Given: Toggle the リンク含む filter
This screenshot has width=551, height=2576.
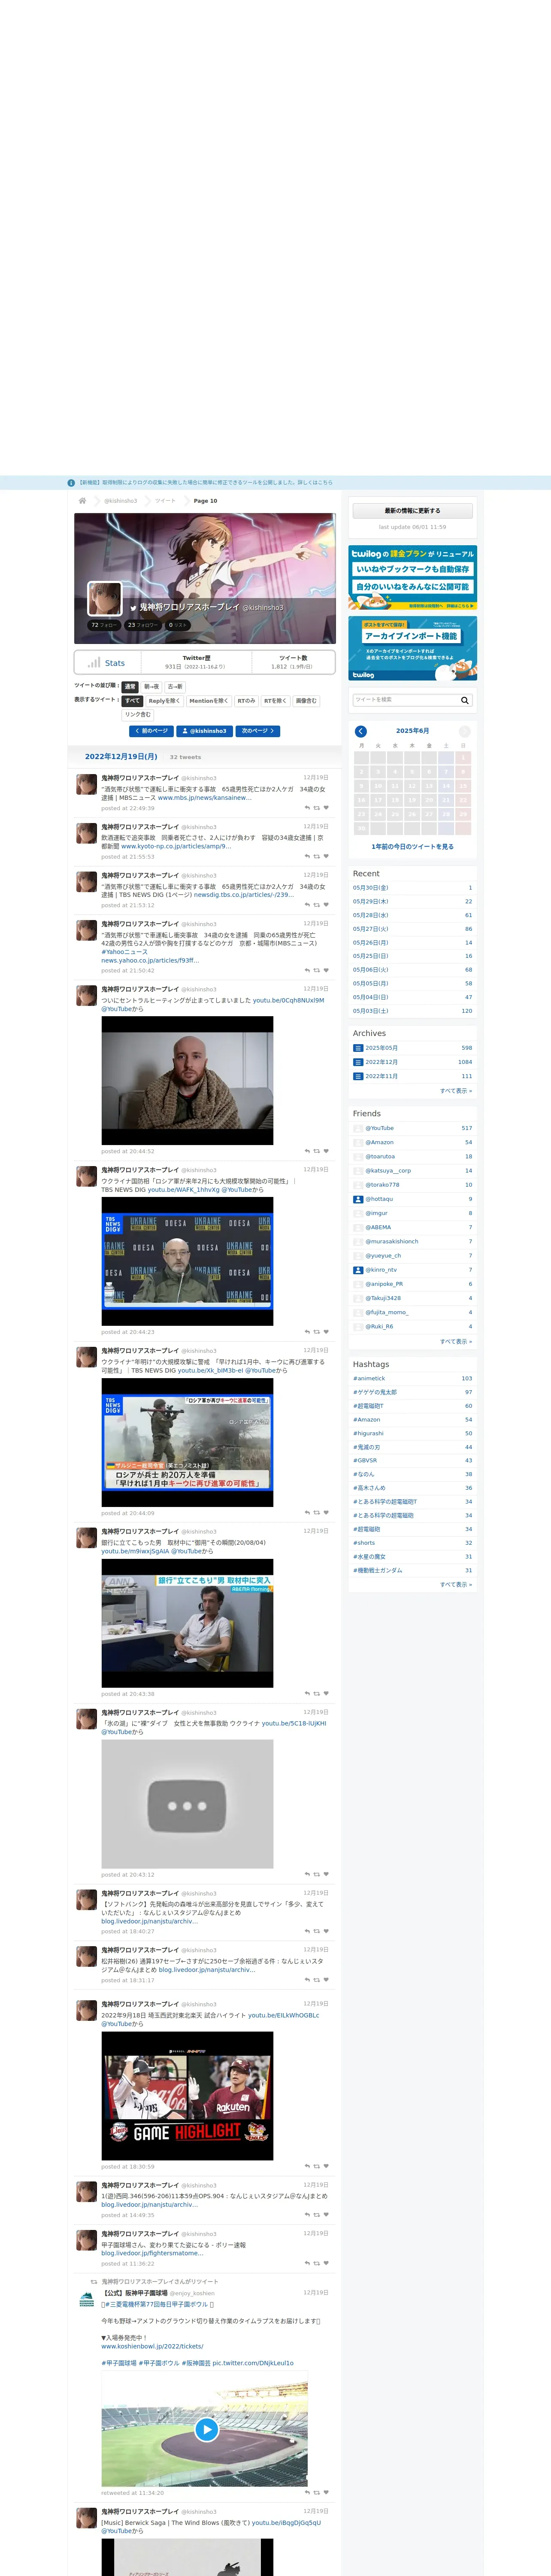Looking at the screenshot, I should pos(138,715).
